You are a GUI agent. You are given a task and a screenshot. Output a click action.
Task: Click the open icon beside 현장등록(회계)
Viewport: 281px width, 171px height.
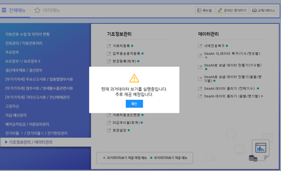109,61
